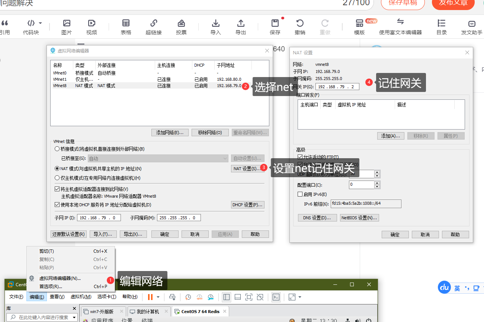484x322 pixels.
Task: Click the 保存 save icon
Action: (x=275, y=23)
